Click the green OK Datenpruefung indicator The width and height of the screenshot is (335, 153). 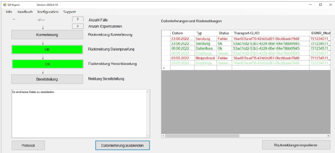pyautogui.click(x=47, y=49)
